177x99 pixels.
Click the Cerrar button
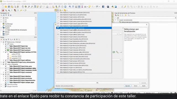(136, 86)
